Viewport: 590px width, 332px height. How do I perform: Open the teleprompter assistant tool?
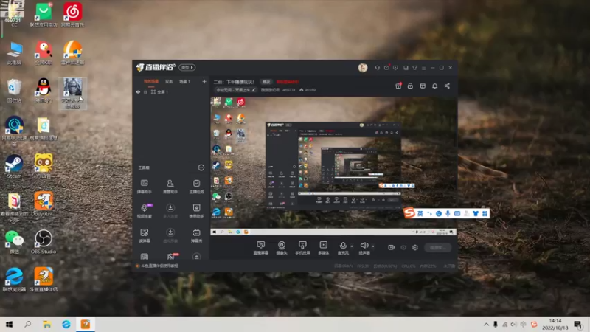[x=196, y=210]
